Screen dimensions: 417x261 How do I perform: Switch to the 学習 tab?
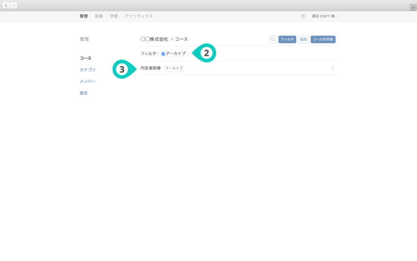(113, 16)
